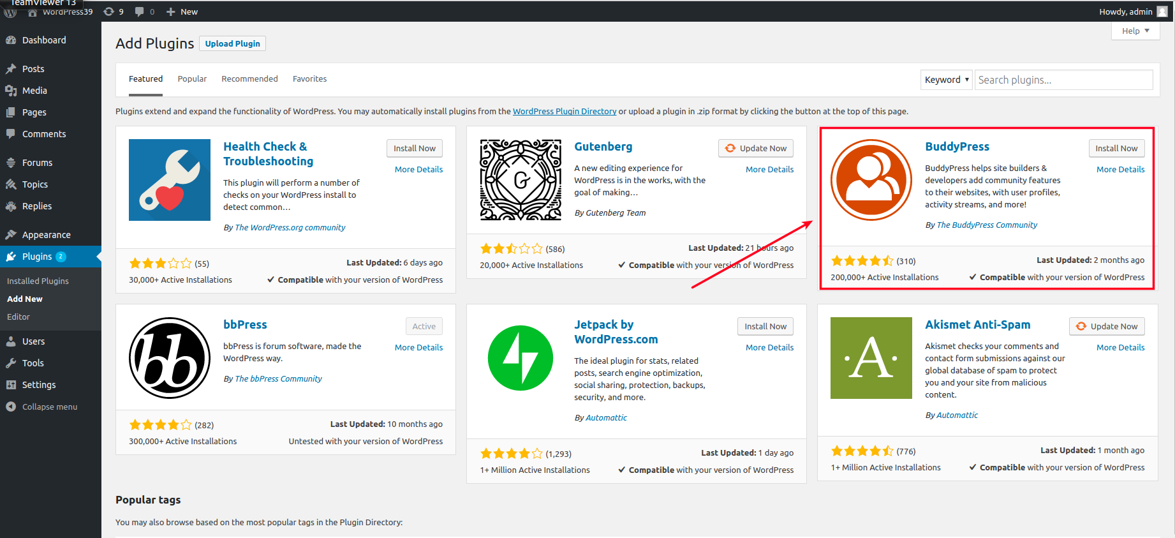Screen dimensions: 1175x538
Task: Click the BuddyPress plugin logo
Action: 871,180
